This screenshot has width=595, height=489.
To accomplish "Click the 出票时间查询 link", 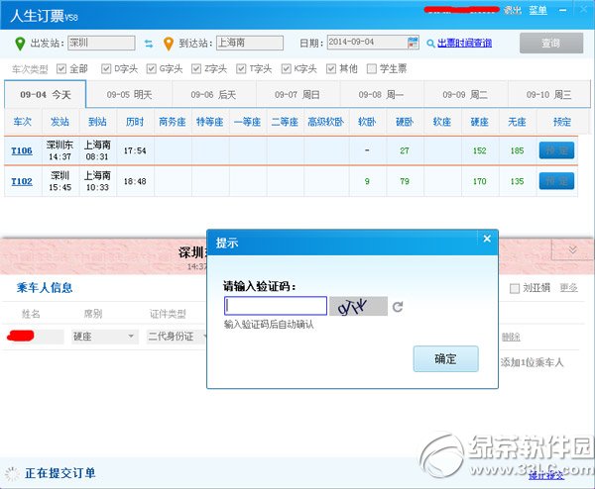I will 463,44.
